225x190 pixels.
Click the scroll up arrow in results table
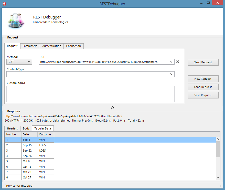coord(218,139)
